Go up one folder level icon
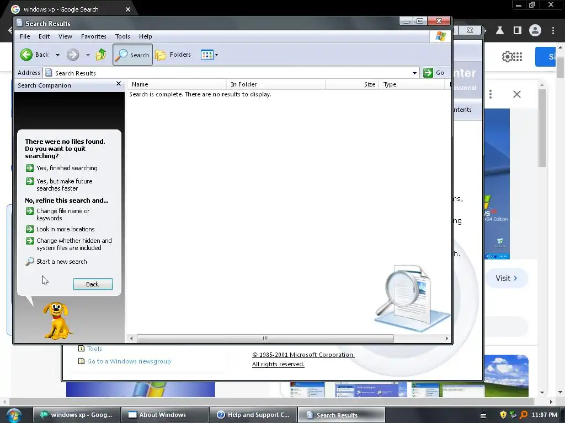The height and width of the screenshot is (423, 565). tap(101, 55)
